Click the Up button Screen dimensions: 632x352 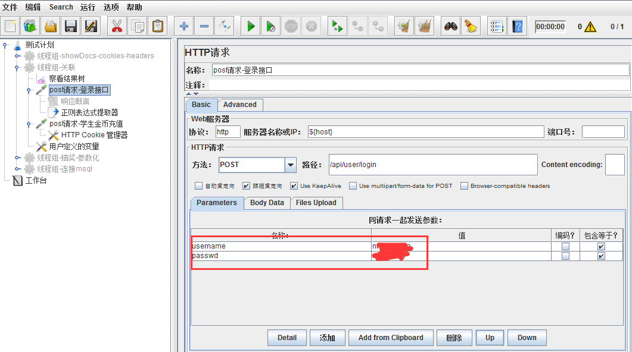tap(490, 338)
